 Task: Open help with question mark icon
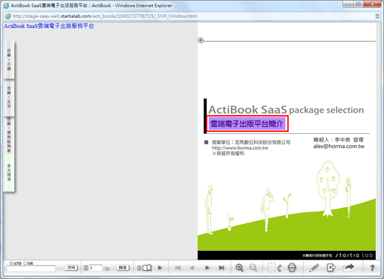point(372,267)
